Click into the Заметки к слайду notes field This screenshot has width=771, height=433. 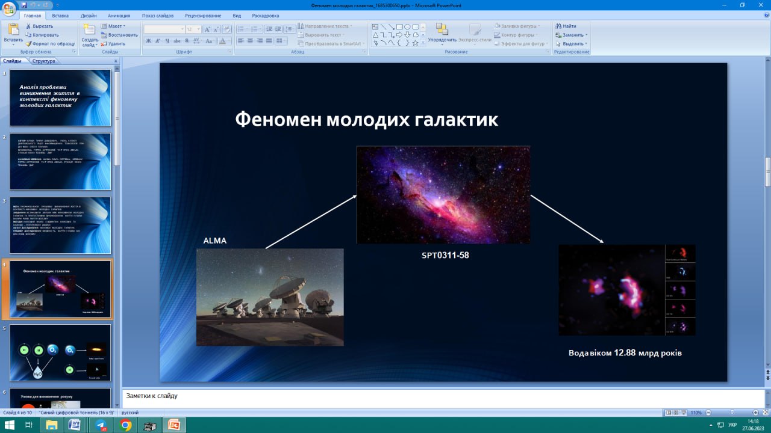pos(443,398)
